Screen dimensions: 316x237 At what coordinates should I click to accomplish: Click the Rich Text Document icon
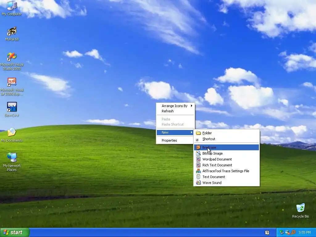pos(198,165)
